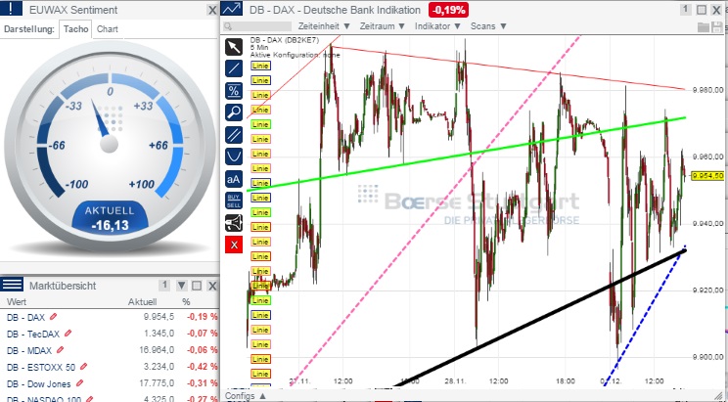Select the aA text annotation tool
The height and width of the screenshot is (402, 728).
(234, 179)
